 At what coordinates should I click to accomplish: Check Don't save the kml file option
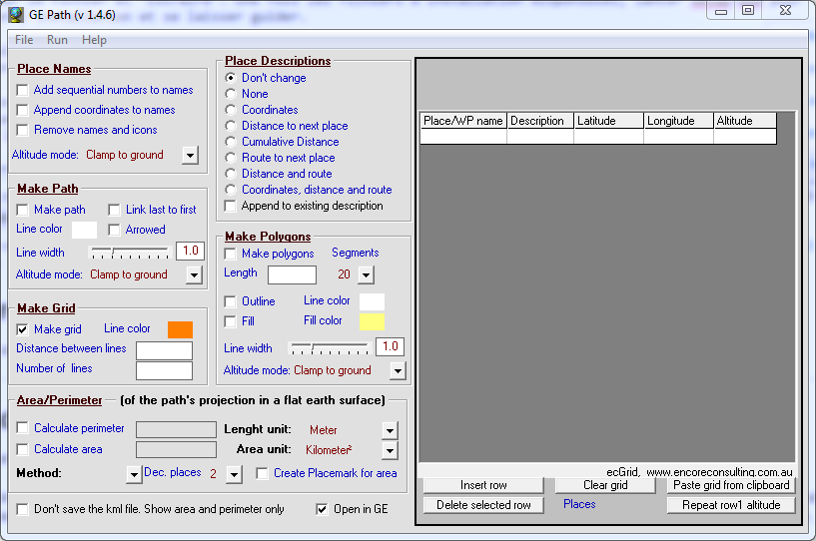pos(22,509)
